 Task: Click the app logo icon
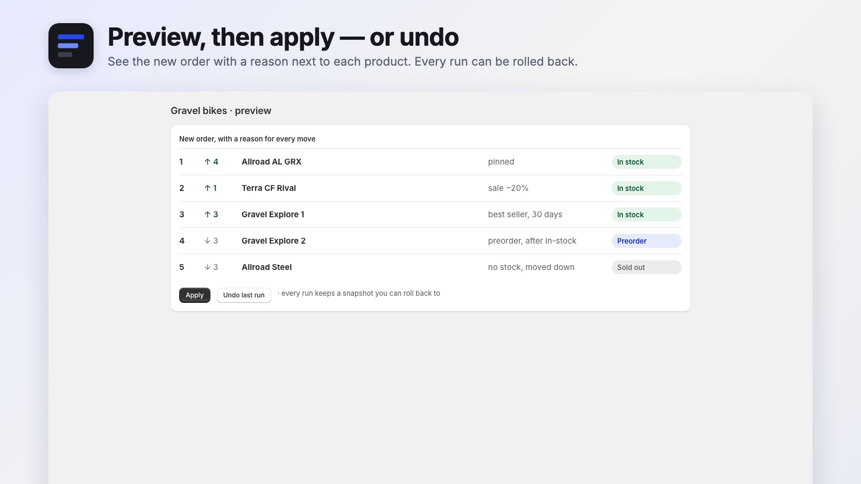[71, 46]
